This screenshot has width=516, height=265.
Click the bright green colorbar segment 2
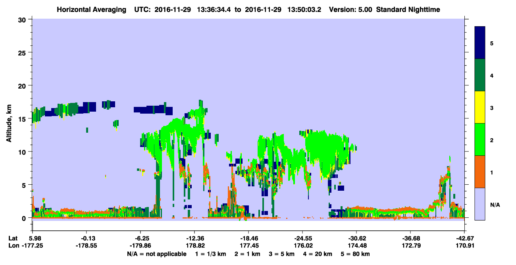pos(480,139)
